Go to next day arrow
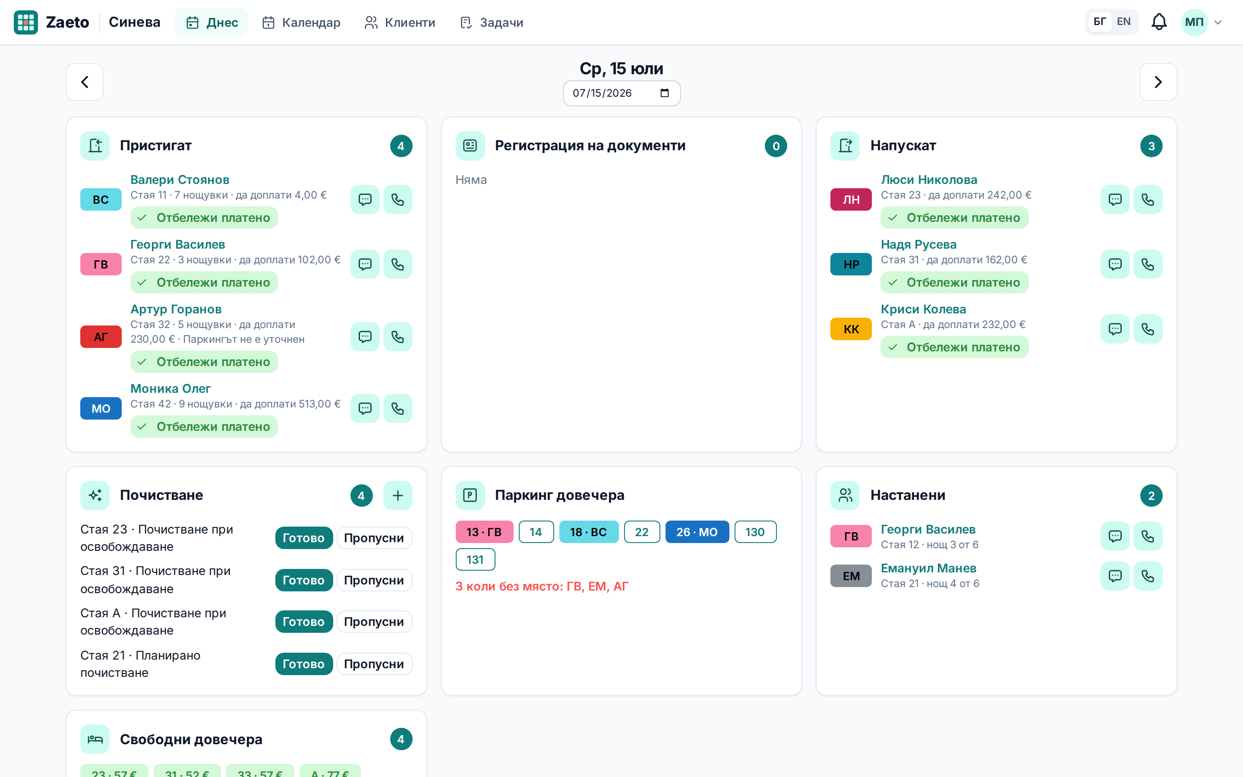1243x777 pixels. [1158, 82]
